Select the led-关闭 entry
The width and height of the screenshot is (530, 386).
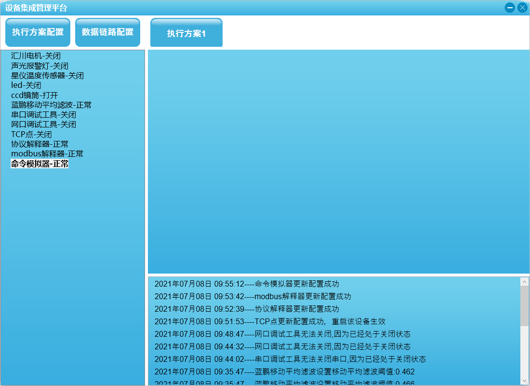point(26,85)
